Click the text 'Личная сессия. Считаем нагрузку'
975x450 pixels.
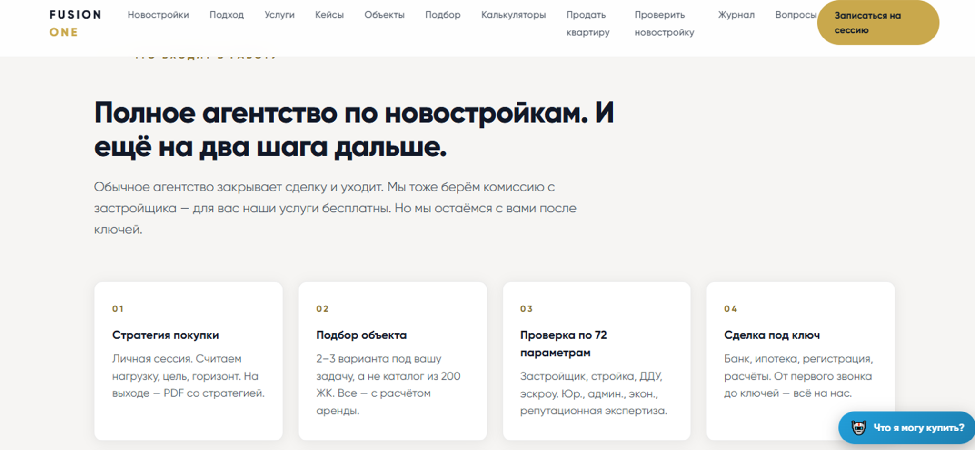coord(188,376)
